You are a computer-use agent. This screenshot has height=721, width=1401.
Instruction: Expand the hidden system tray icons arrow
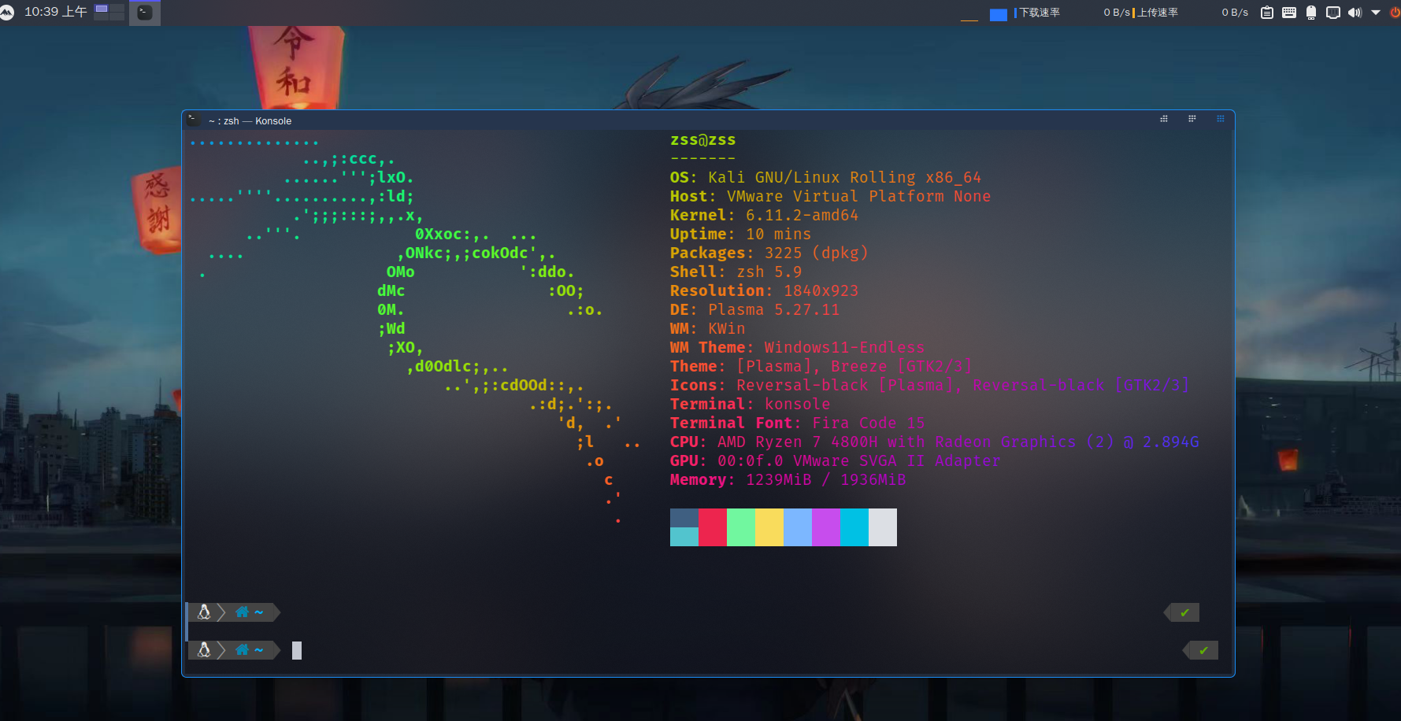pos(1376,13)
